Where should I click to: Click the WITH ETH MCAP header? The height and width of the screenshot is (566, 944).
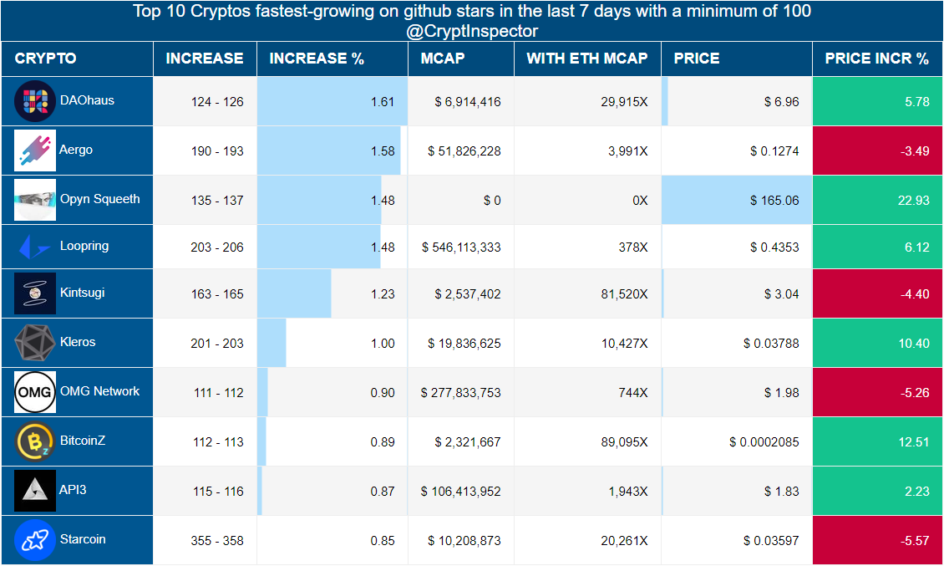587,59
